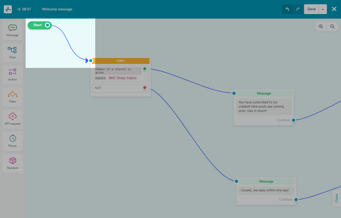Select the green filter condition output dot
This screenshot has width=341, height=218.
click(145, 69)
